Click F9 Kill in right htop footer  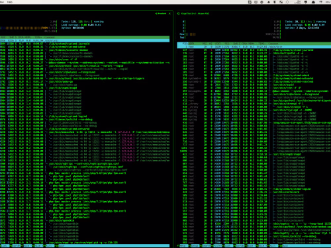273,245
